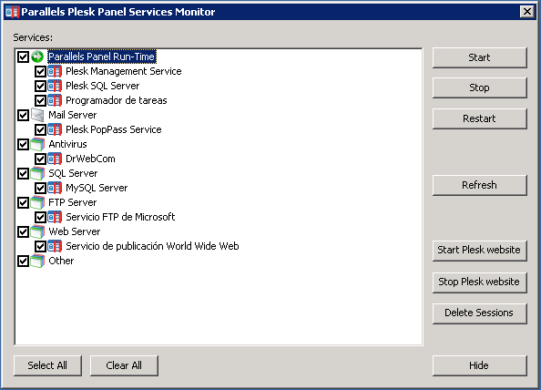Hide the Services Monitor window
This screenshot has height=390, width=541.
click(480, 365)
